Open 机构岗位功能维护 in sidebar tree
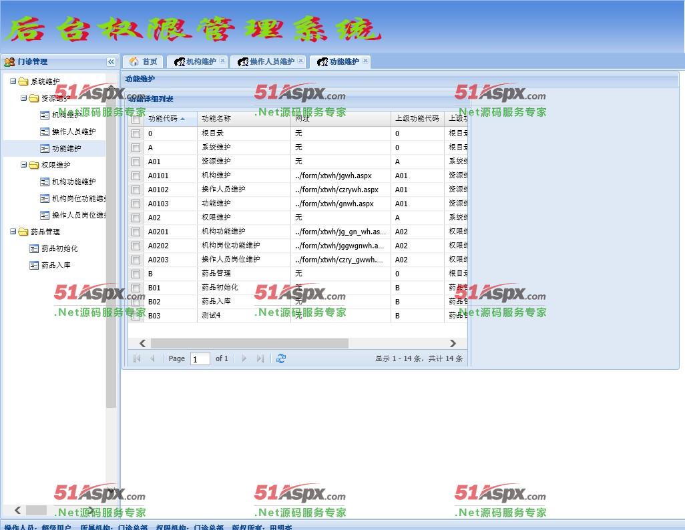The height and width of the screenshot is (530, 685). pyautogui.click(x=79, y=198)
